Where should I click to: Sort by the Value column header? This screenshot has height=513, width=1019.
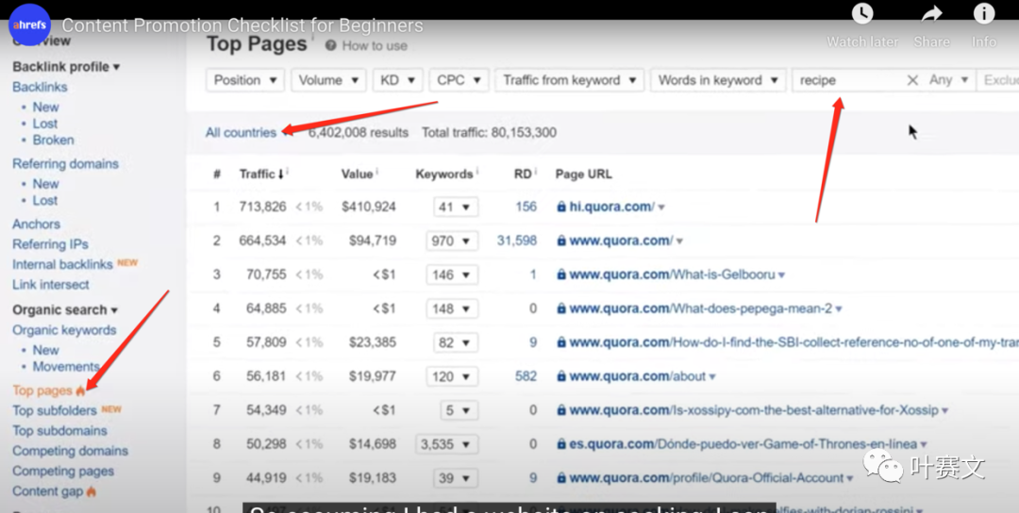click(357, 174)
